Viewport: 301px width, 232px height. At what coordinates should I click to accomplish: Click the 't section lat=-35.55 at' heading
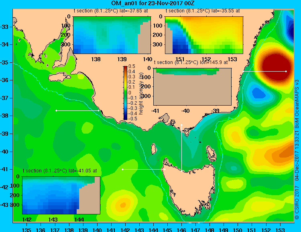tap(203, 11)
